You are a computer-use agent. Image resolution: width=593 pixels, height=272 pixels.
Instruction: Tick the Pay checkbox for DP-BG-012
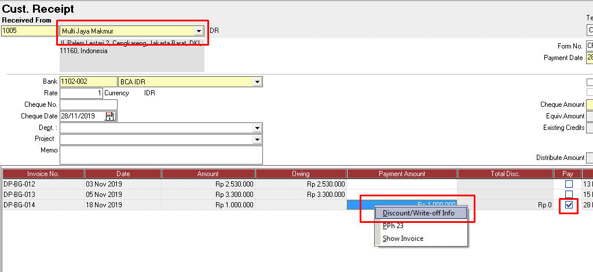pos(569,184)
